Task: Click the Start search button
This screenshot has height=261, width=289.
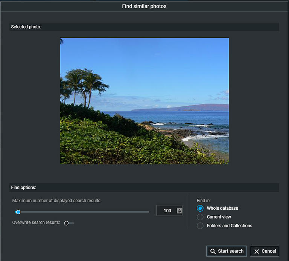Action: [227, 251]
